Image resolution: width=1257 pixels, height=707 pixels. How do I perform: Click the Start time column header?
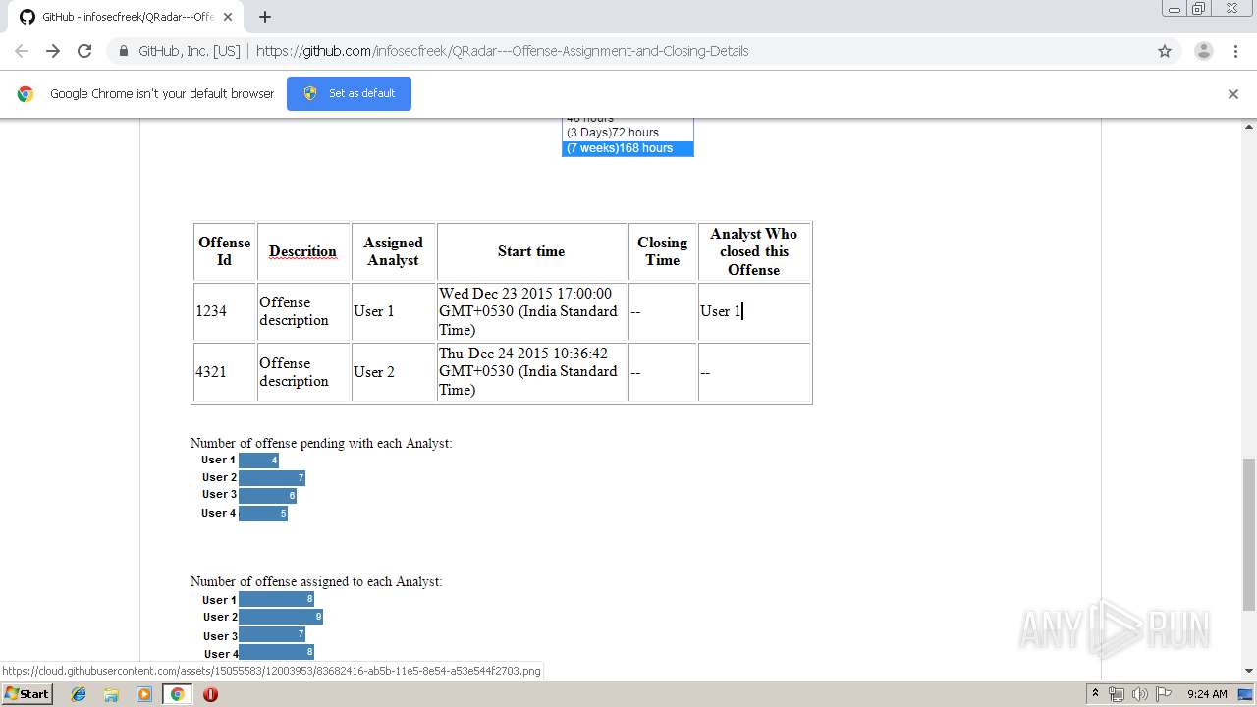click(x=531, y=251)
